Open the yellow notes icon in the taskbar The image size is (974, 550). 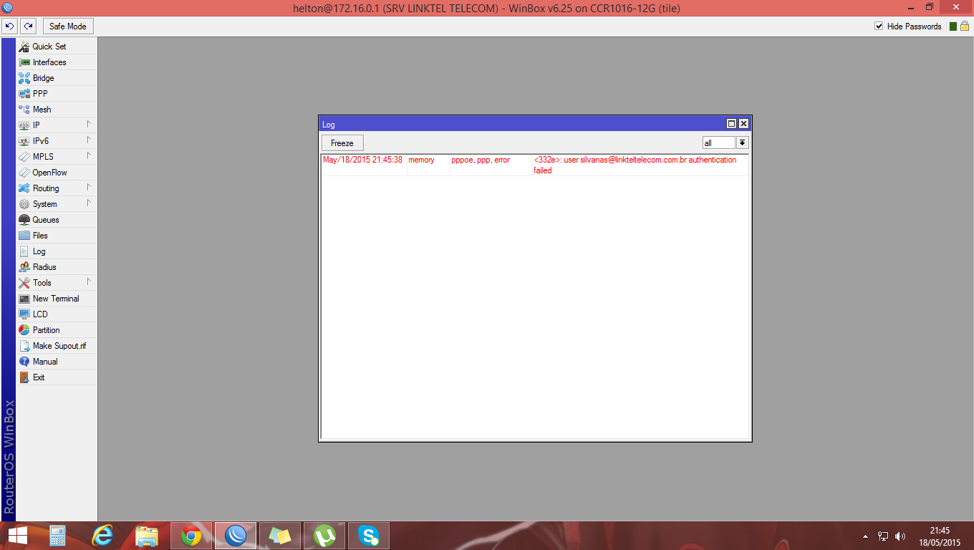(280, 536)
